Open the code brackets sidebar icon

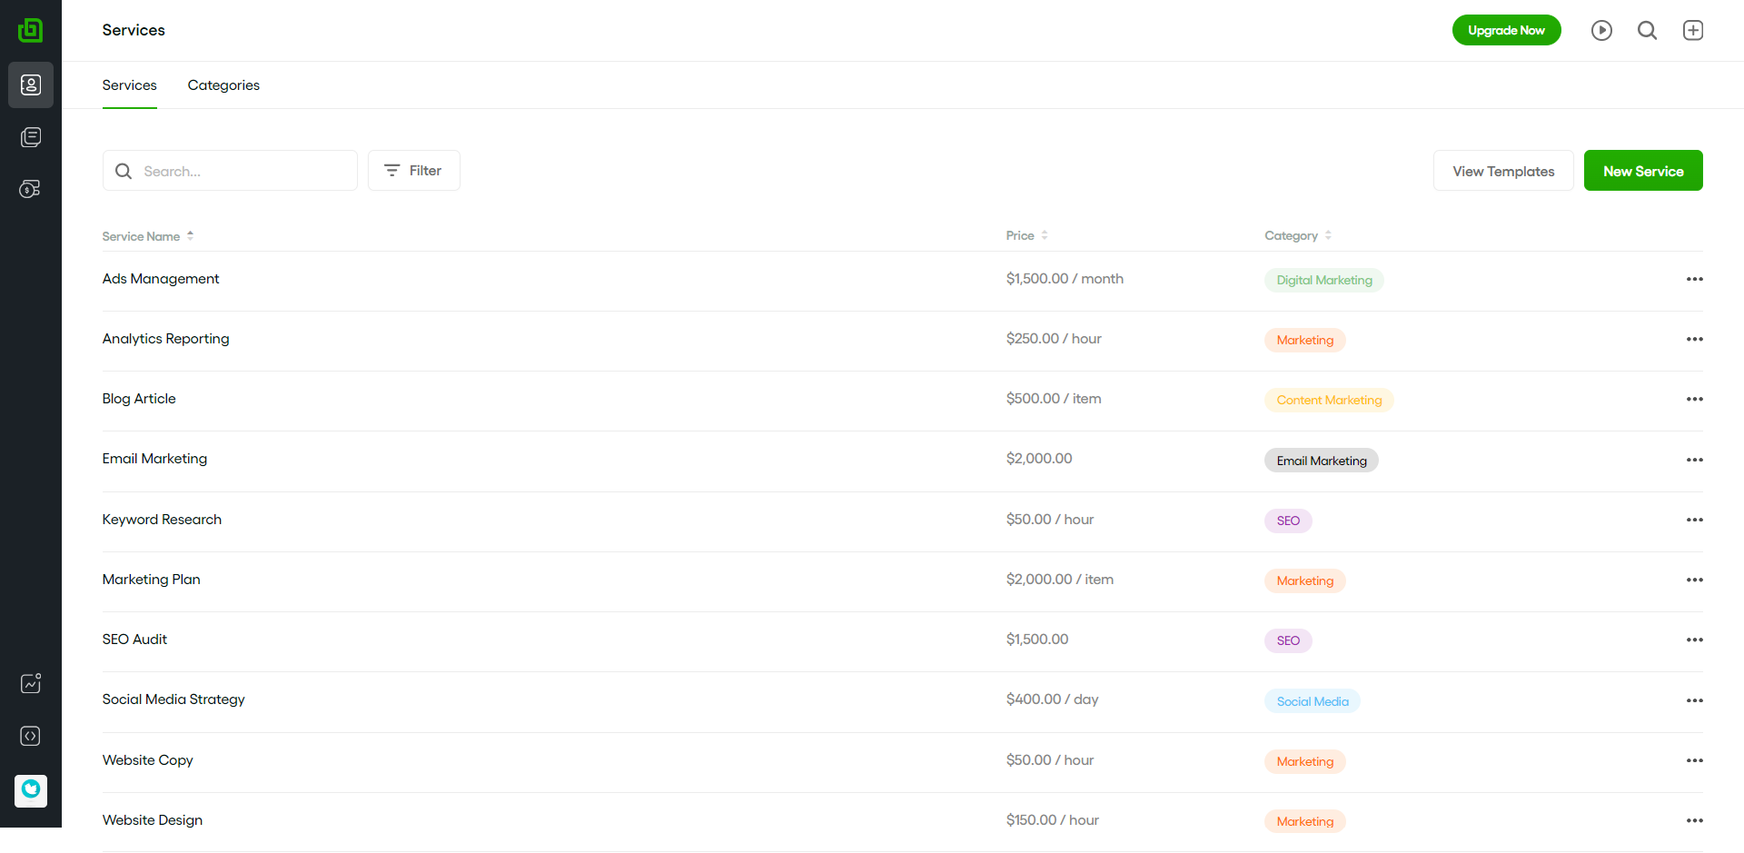point(31,736)
